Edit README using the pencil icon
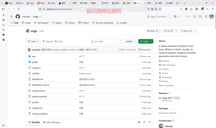216x128 pixels. point(144,122)
